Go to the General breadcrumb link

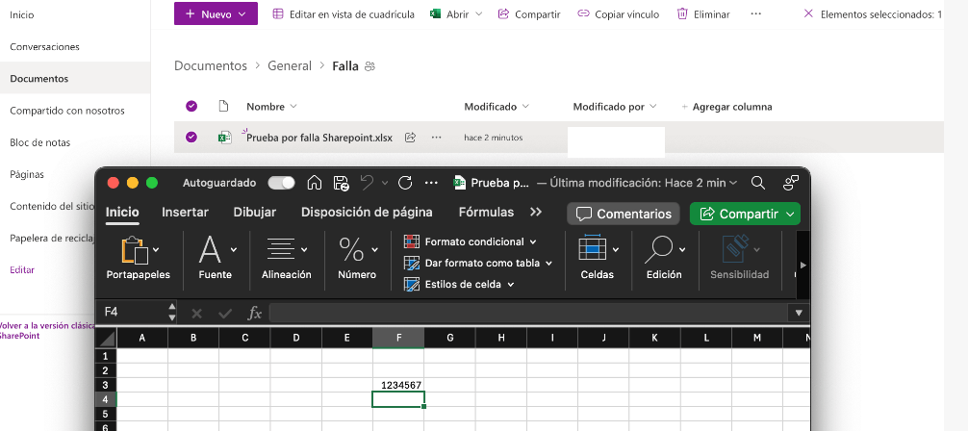point(290,65)
